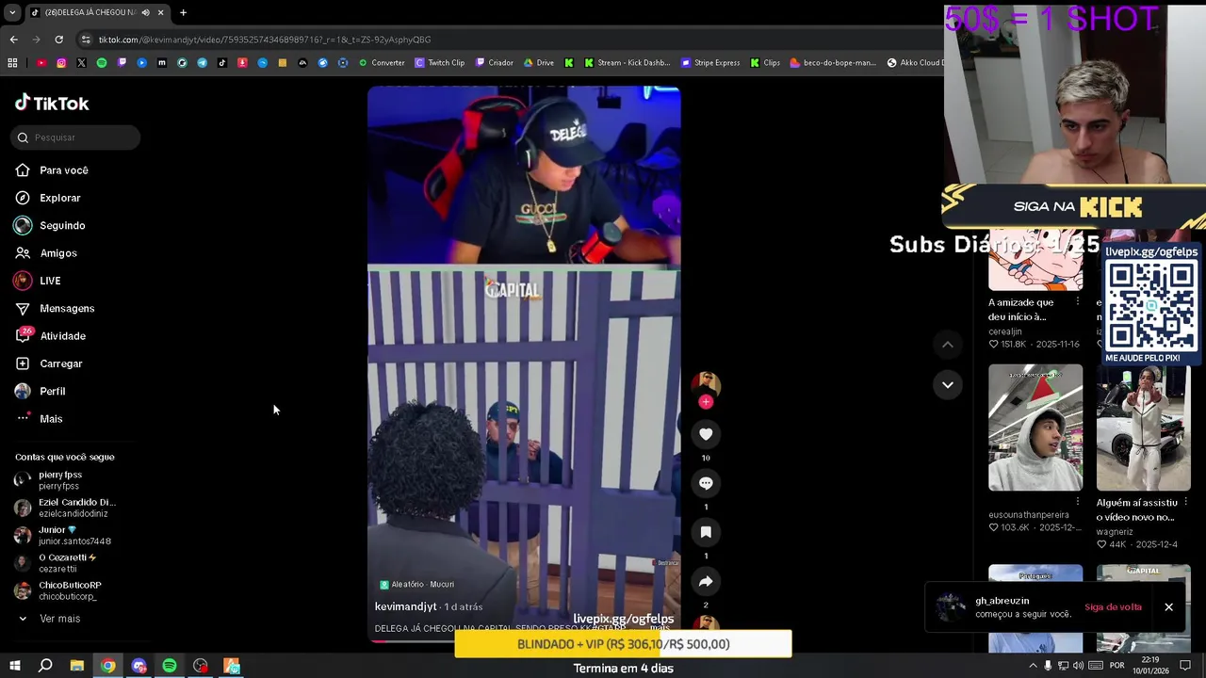
Task: Go to the previous video with the up arrow
Action: pos(948,345)
